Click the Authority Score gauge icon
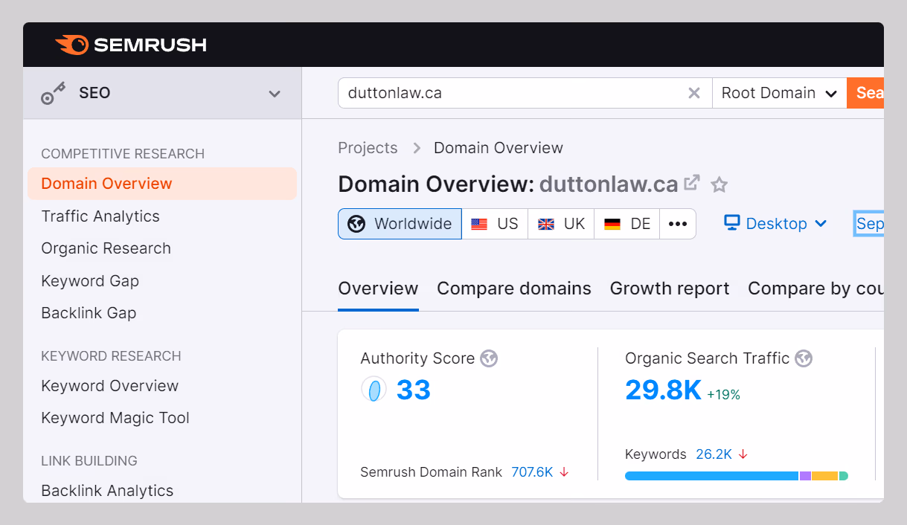Image resolution: width=907 pixels, height=525 pixels. [x=374, y=390]
